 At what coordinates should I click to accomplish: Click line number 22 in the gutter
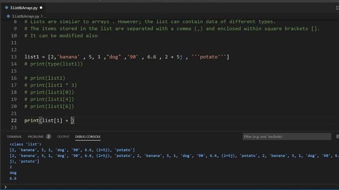pyautogui.click(x=14, y=120)
